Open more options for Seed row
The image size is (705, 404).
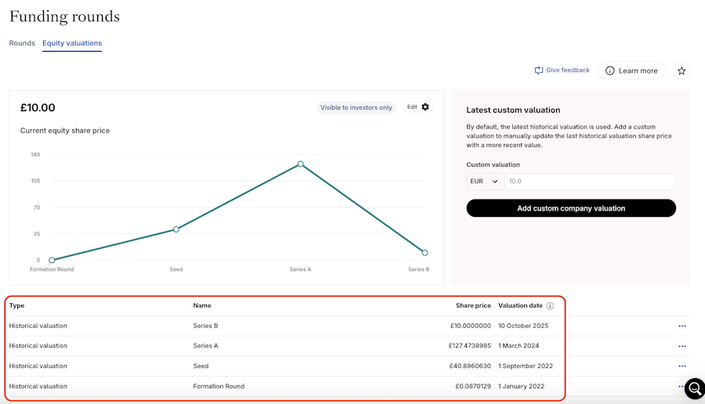(x=682, y=366)
